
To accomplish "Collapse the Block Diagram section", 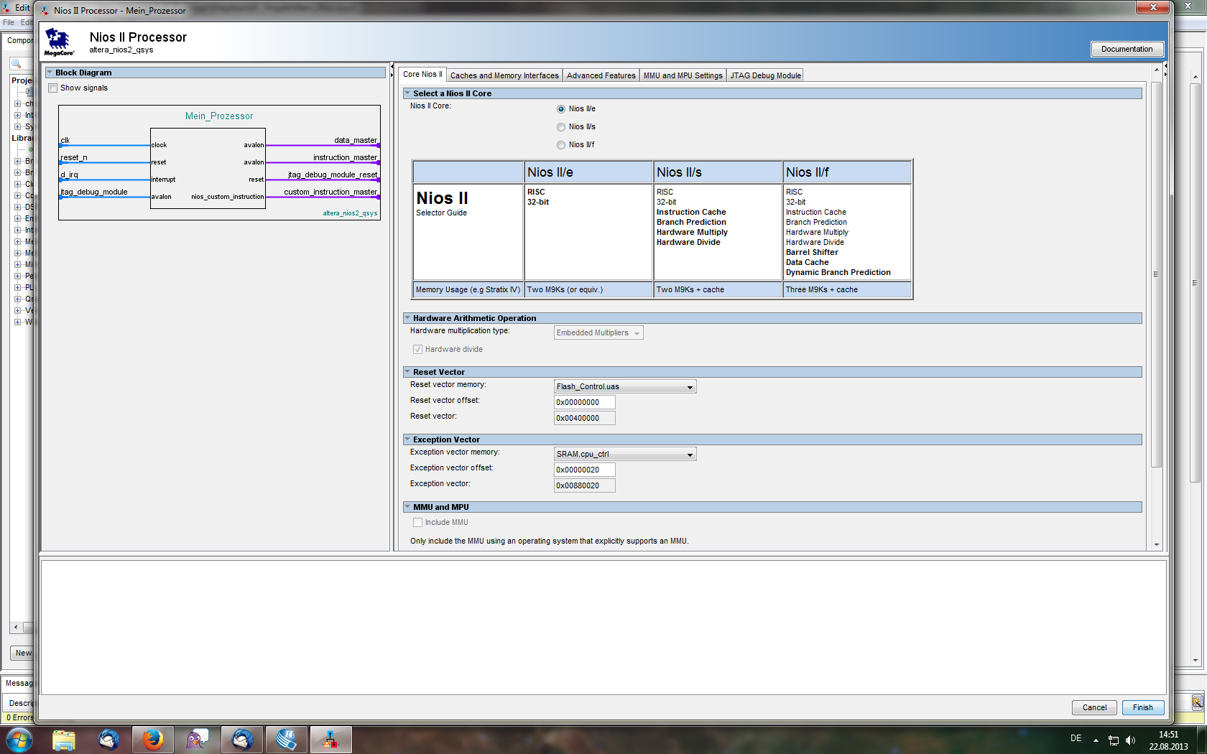I will (x=50, y=73).
